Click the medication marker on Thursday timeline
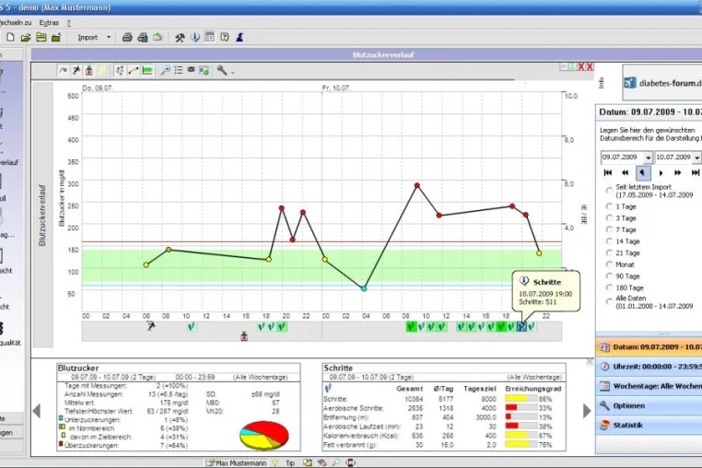The image size is (702, 468). tap(244, 336)
